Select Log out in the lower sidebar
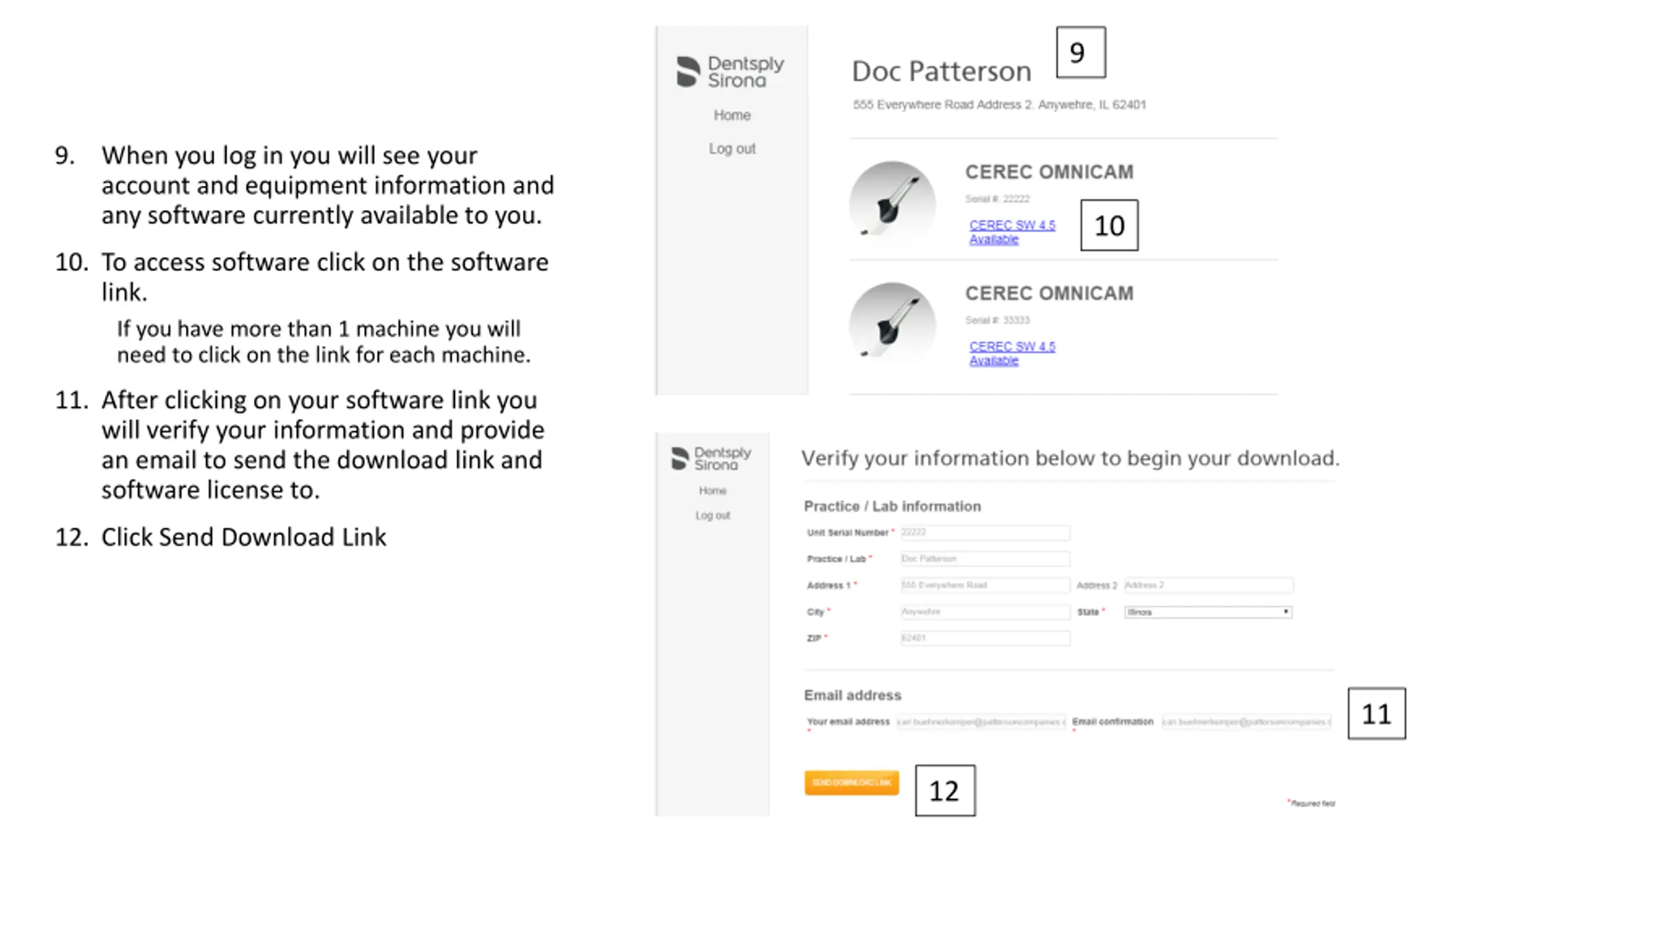The width and height of the screenshot is (1659, 933). click(712, 516)
